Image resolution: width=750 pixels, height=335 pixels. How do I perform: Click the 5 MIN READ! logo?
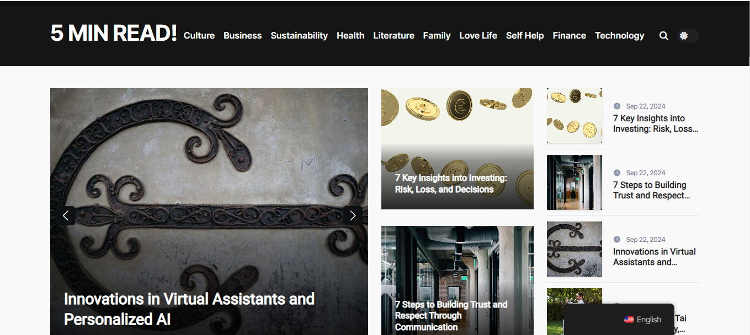coord(114,33)
